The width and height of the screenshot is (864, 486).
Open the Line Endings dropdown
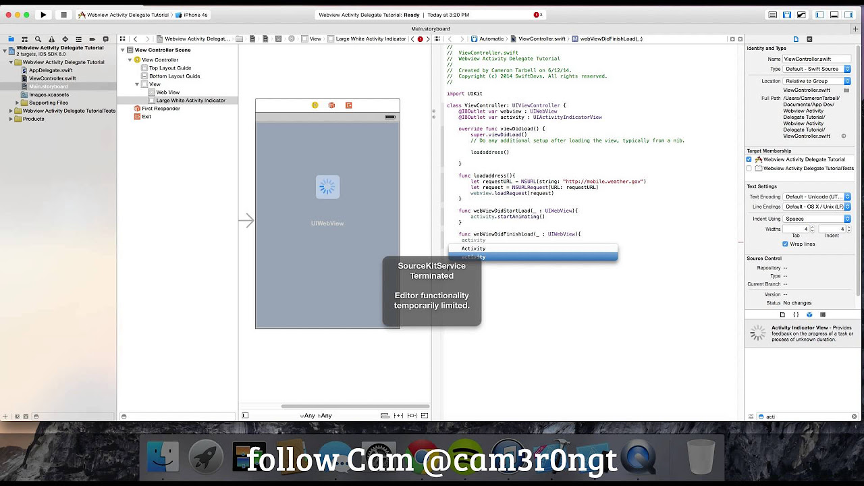click(x=817, y=207)
